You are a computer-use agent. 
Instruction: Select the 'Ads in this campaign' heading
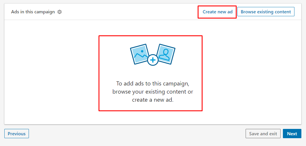pos(33,12)
